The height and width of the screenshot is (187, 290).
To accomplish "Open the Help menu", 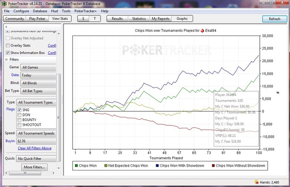I will tap(104, 11).
